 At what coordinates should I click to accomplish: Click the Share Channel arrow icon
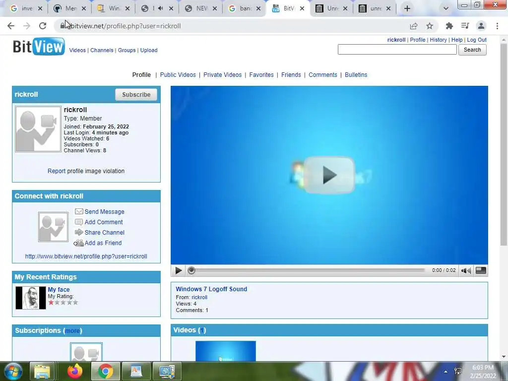pyautogui.click(x=79, y=232)
